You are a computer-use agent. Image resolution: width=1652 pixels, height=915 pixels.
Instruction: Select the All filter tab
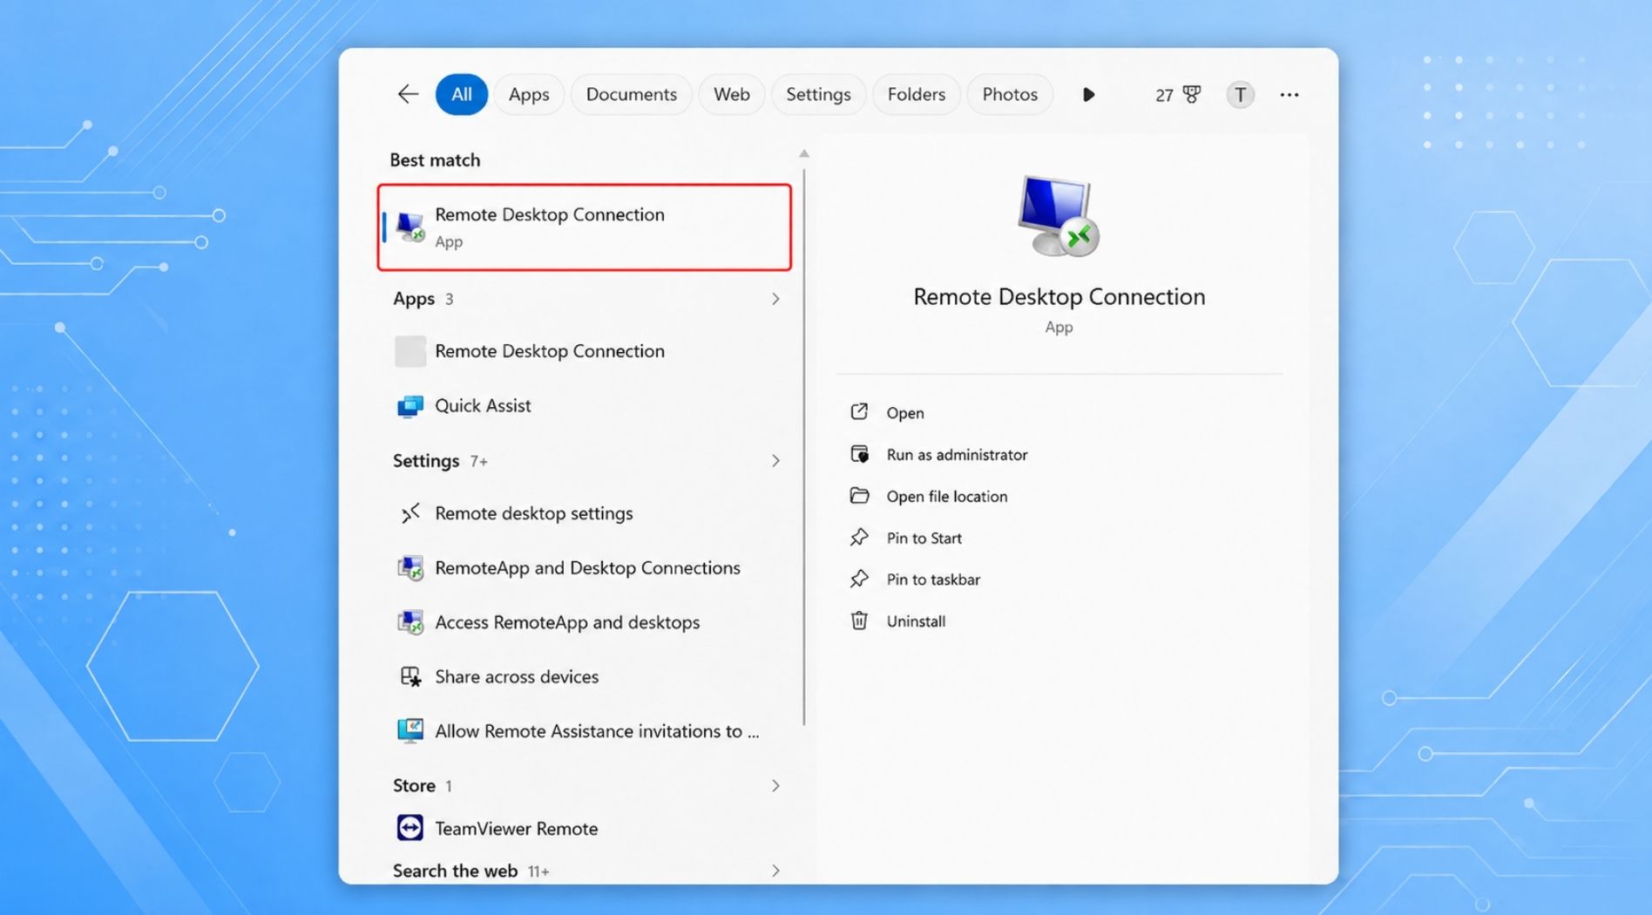pyautogui.click(x=461, y=94)
